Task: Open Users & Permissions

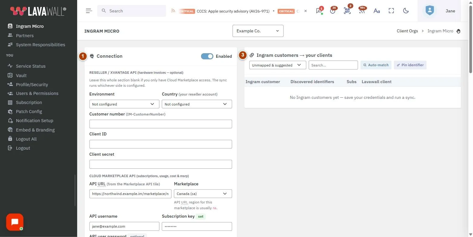Action: point(37,93)
